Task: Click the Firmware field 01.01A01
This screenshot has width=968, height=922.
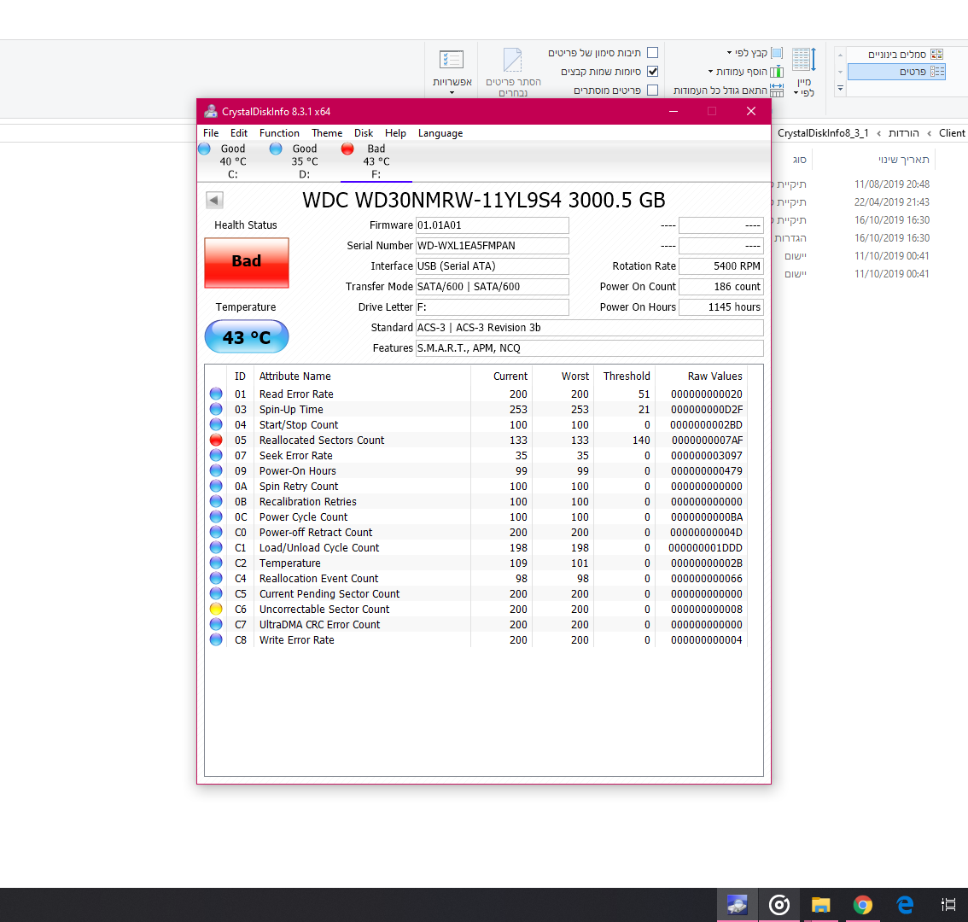Action: [x=492, y=225]
